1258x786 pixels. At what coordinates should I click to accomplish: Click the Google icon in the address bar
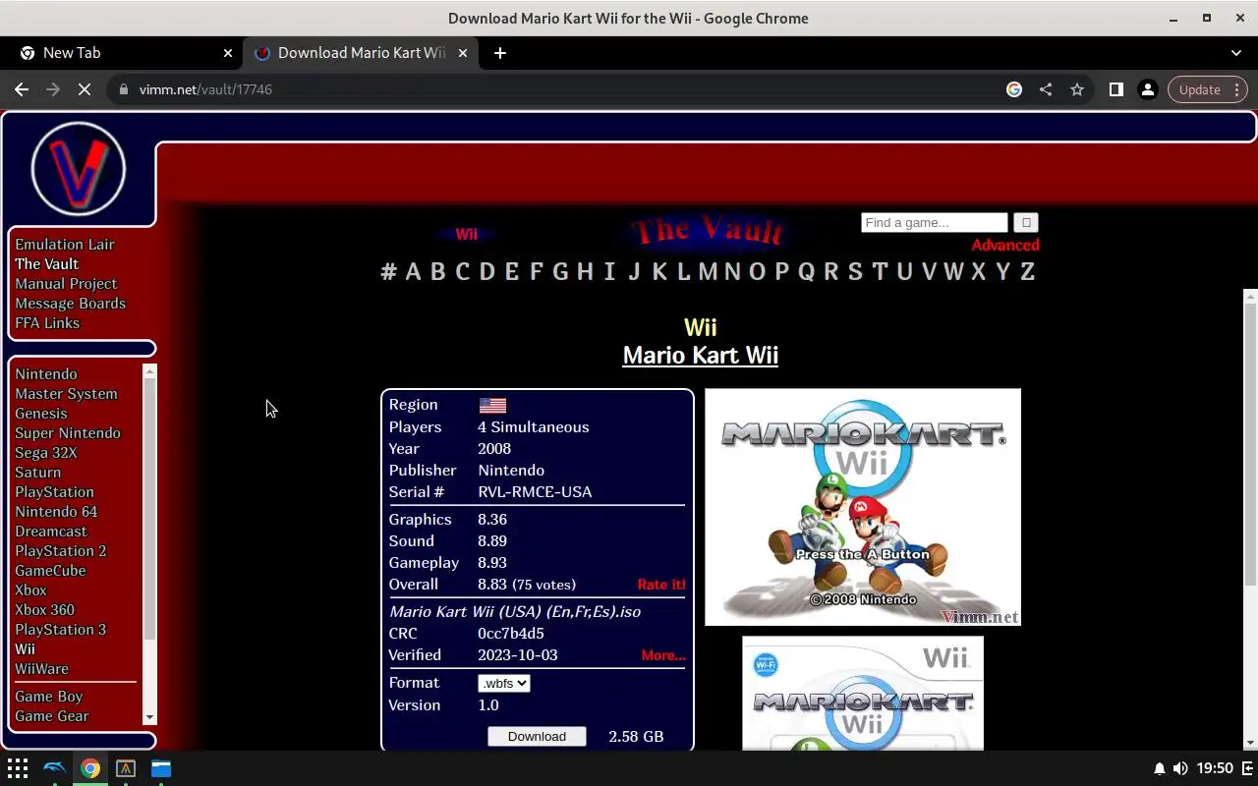point(1014,89)
